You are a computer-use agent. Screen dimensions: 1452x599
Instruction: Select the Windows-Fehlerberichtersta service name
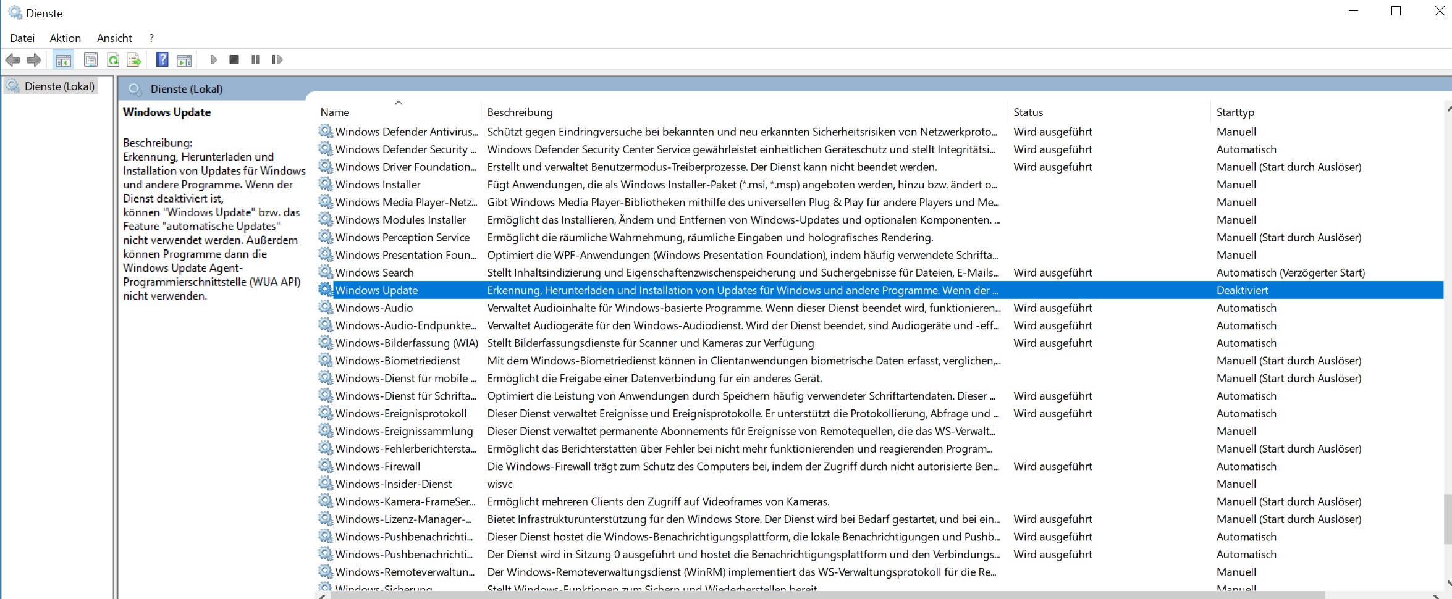pos(406,449)
